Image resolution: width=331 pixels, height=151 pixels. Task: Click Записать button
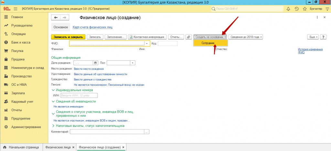pyautogui.click(x=95, y=37)
